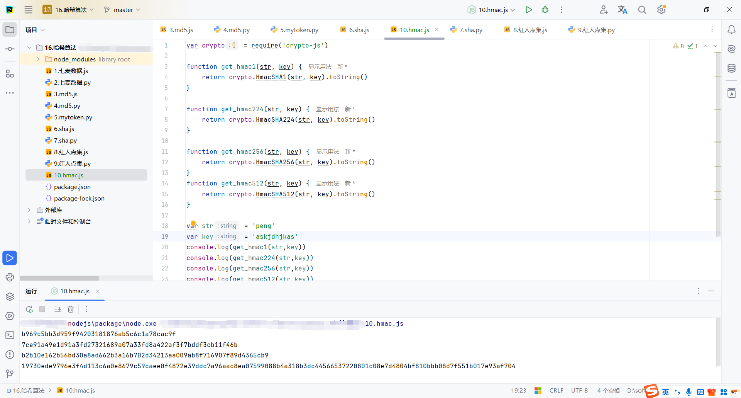This screenshot has width=741, height=398.
Task: Open Search Everywhere magnifier
Action: point(642,10)
